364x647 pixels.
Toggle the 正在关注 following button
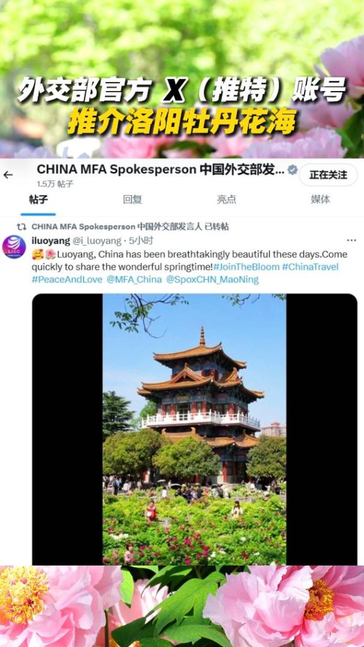coord(328,175)
